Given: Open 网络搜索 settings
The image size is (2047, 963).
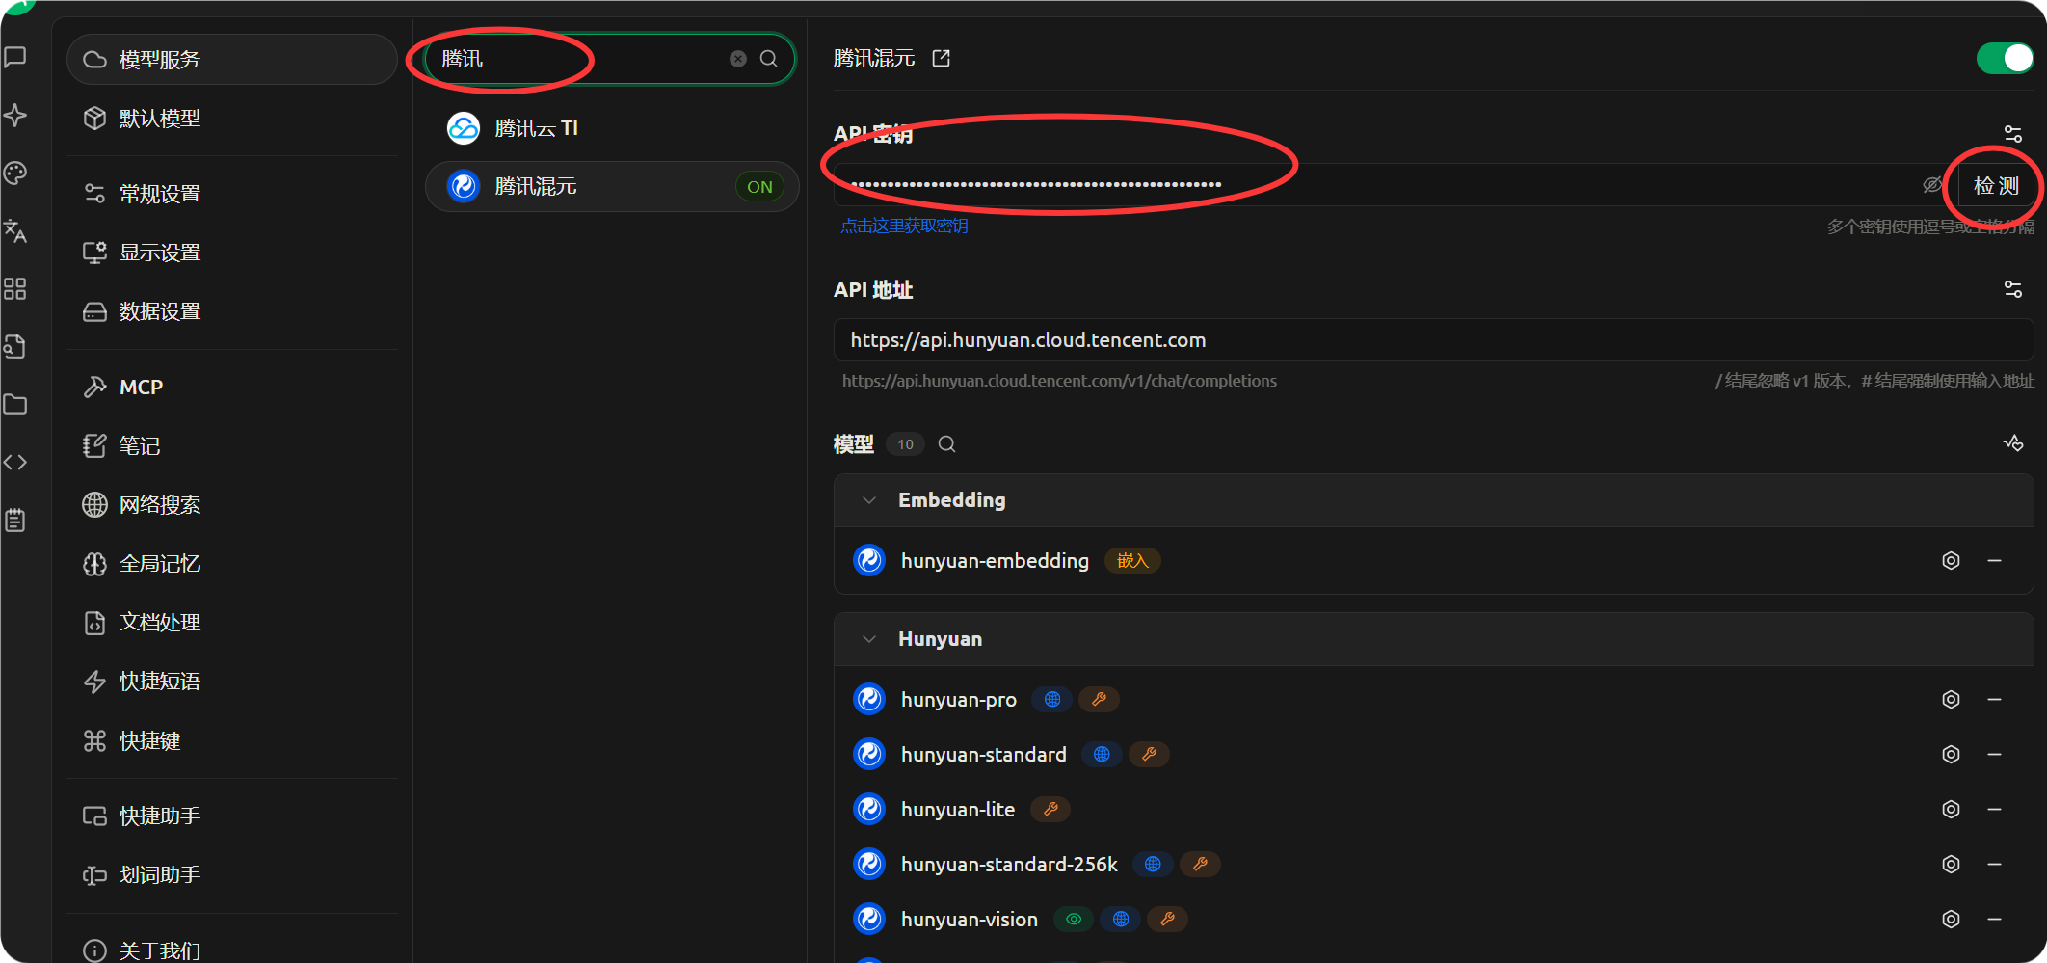Looking at the screenshot, I should (x=232, y=505).
